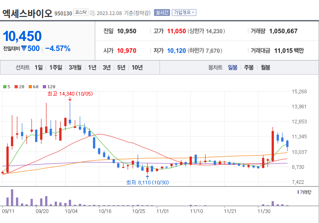
Task: Click the 실시간 button
Action: pos(162,13)
